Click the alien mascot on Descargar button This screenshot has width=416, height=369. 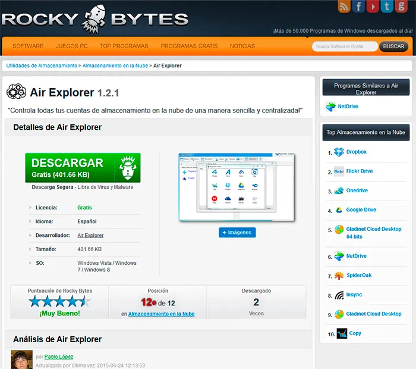(x=128, y=167)
